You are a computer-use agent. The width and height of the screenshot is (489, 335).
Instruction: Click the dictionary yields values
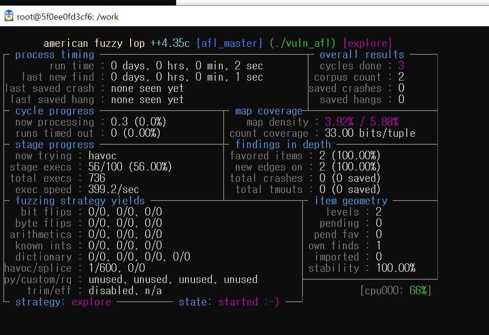[x=139, y=257]
